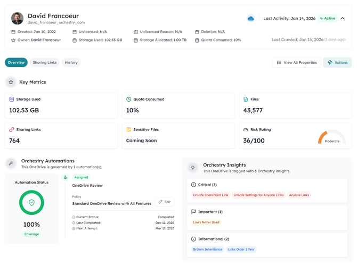Switch to the Sharing Links tab
The height and width of the screenshot is (266, 357).
(x=45, y=63)
